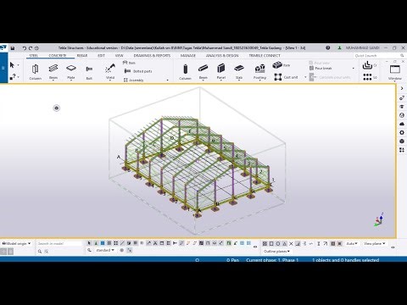
Task: Toggle the Select all arrow switch
Action: tap(89, 243)
